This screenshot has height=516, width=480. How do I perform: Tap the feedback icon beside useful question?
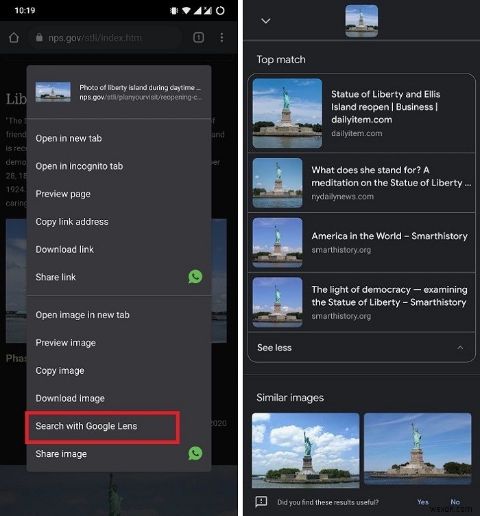pyautogui.click(x=261, y=502)
